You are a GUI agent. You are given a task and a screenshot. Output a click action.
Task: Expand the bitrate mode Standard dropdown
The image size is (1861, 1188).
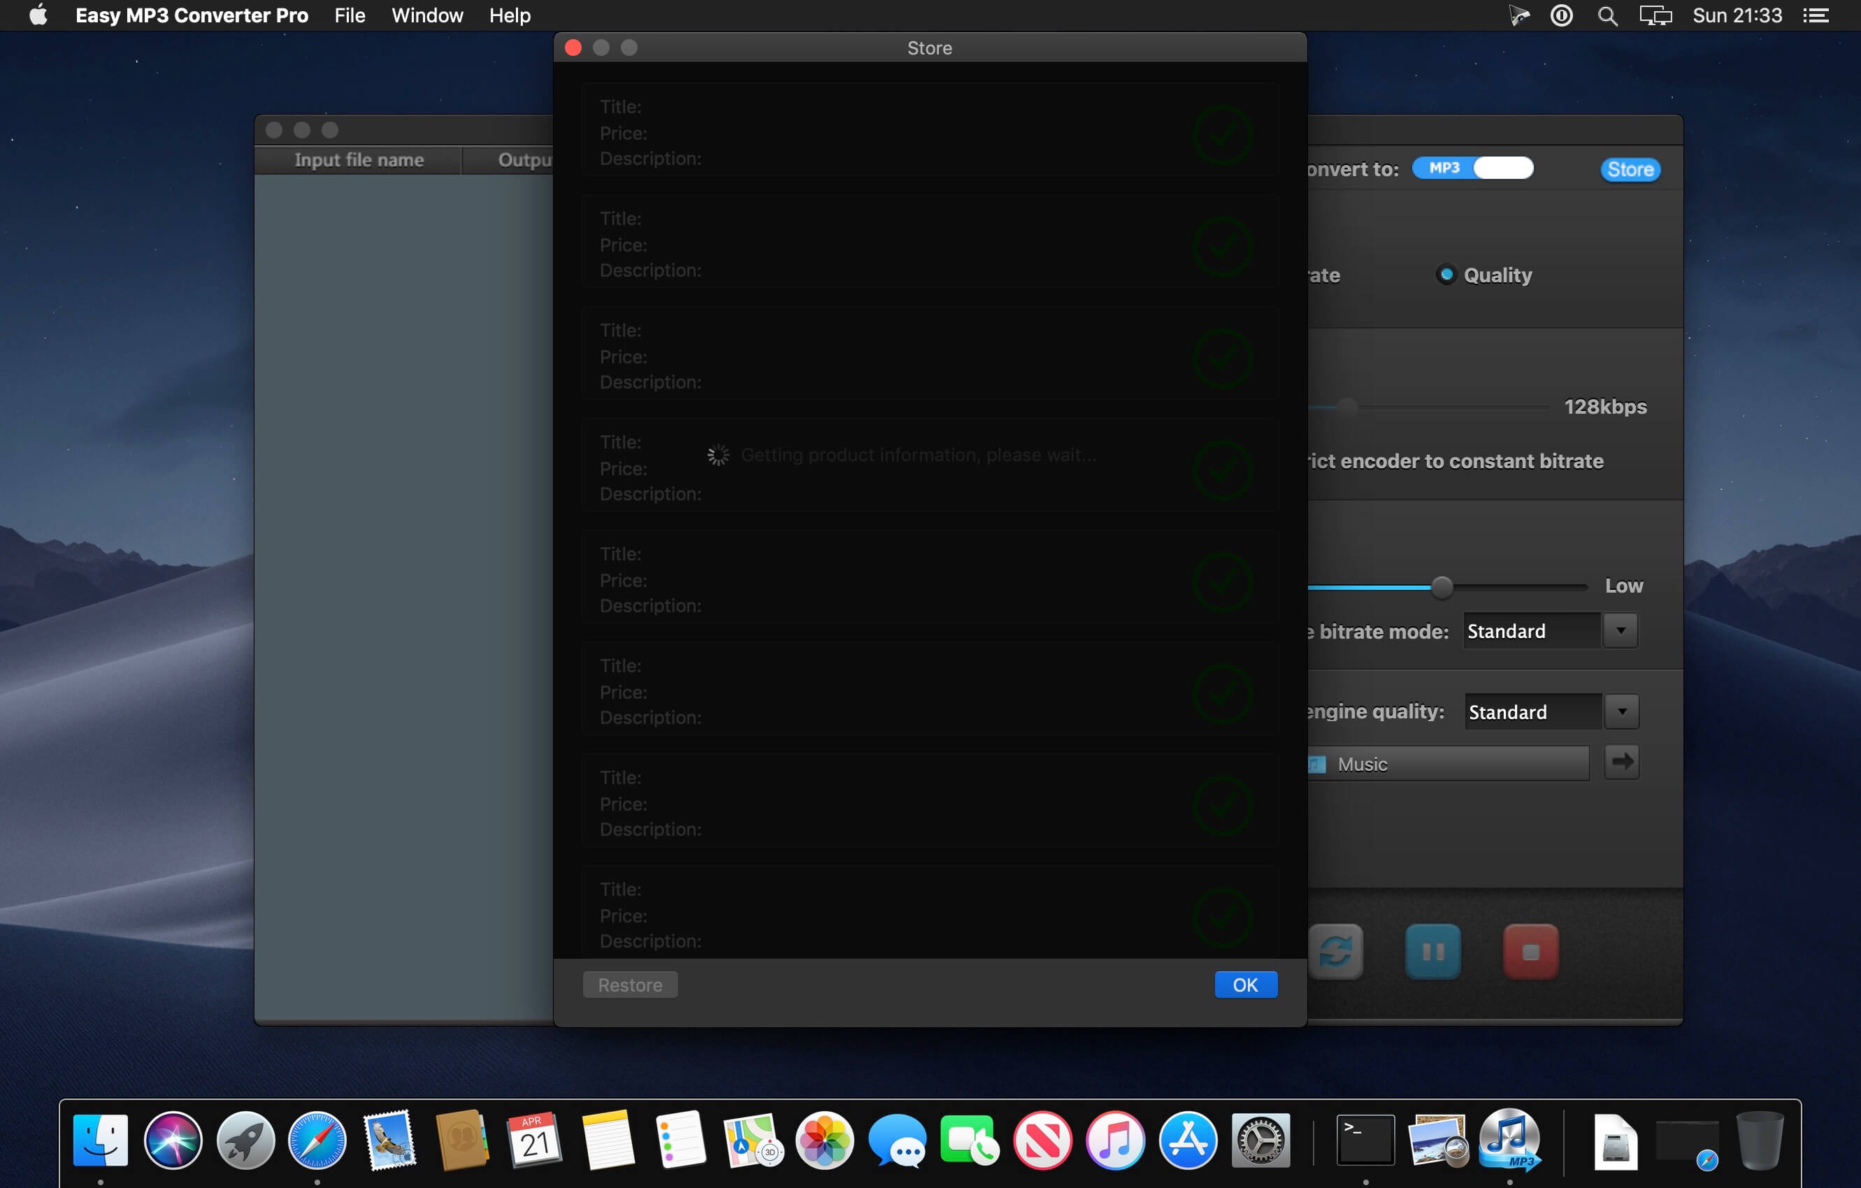point(1621,630)
